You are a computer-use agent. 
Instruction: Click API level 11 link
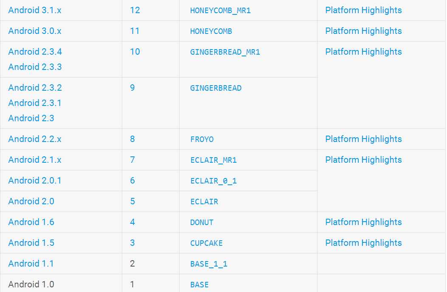pyautogui.click(x=135, y=31)
